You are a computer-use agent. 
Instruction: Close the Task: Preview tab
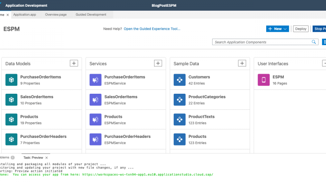point(46,158)
